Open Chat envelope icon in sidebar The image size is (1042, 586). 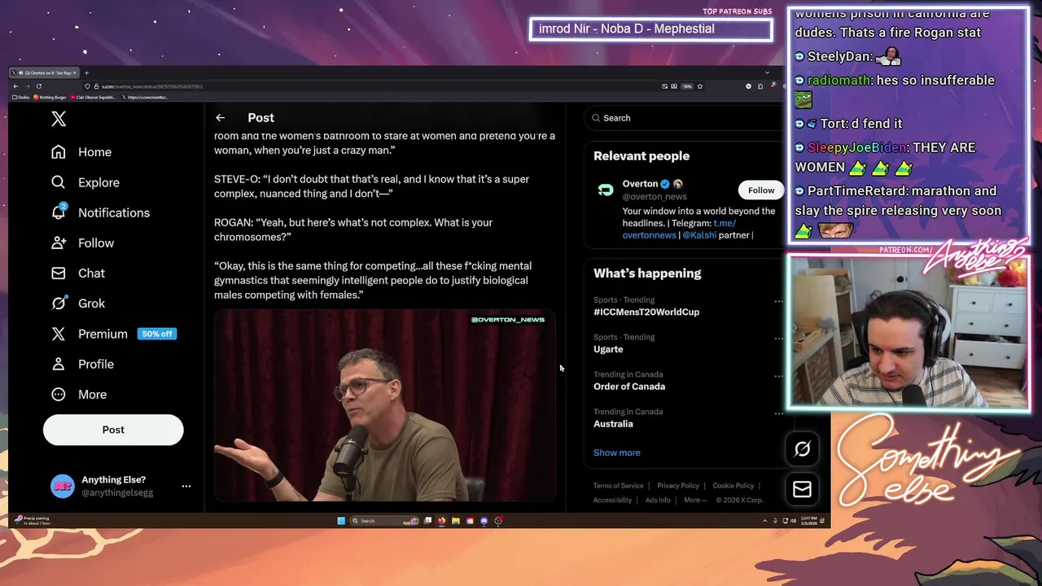(x=59, y=273)
